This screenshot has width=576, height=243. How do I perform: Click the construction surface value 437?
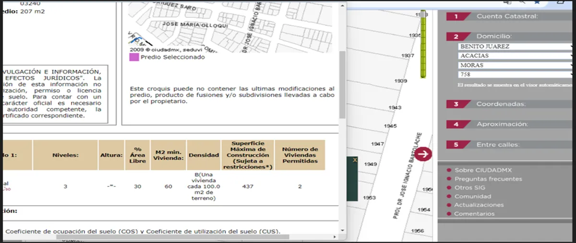(248, 186)
